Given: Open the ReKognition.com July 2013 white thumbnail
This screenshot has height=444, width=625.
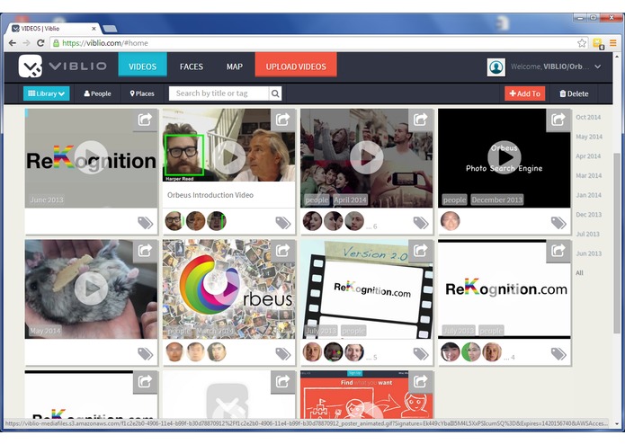Looking at the screenshot, I should tap(504, 289).
